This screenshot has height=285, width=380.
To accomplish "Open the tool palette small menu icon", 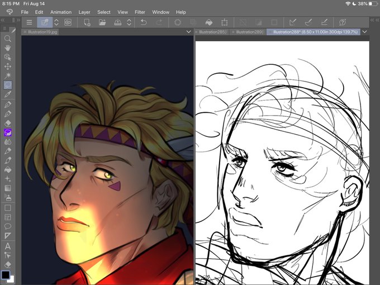I will tap(4, 28).
